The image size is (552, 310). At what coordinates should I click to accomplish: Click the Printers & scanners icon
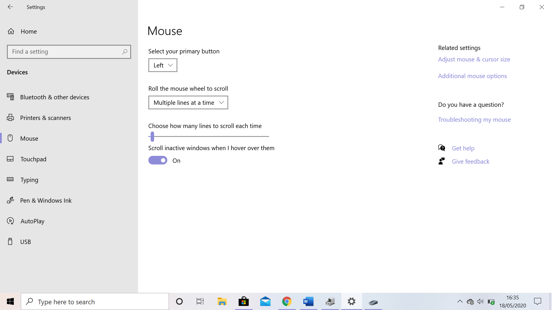pyautogui.click(x=11, y=118)
